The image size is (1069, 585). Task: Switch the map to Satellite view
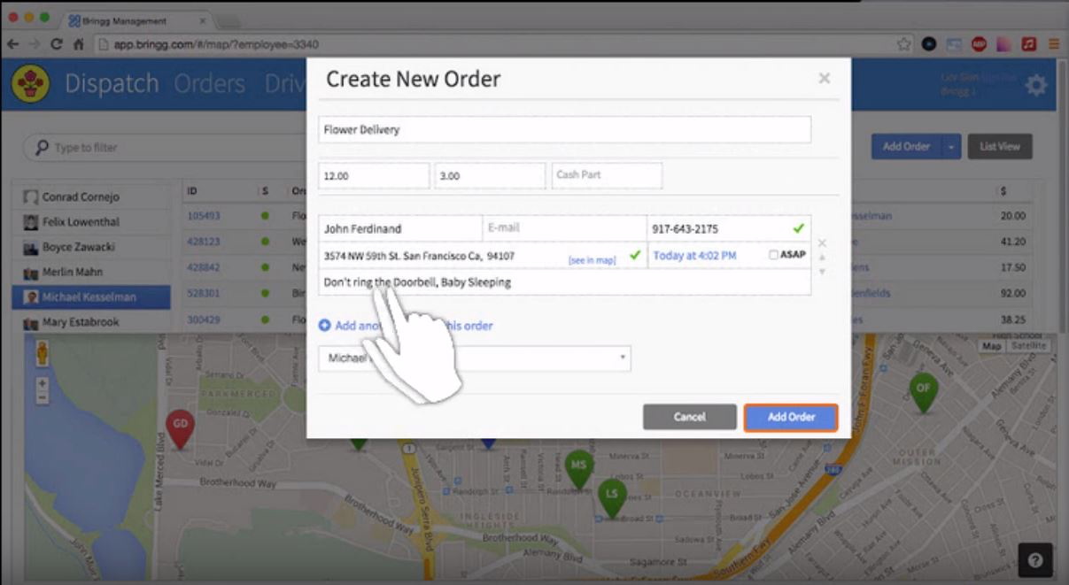tap(1027, 346)
